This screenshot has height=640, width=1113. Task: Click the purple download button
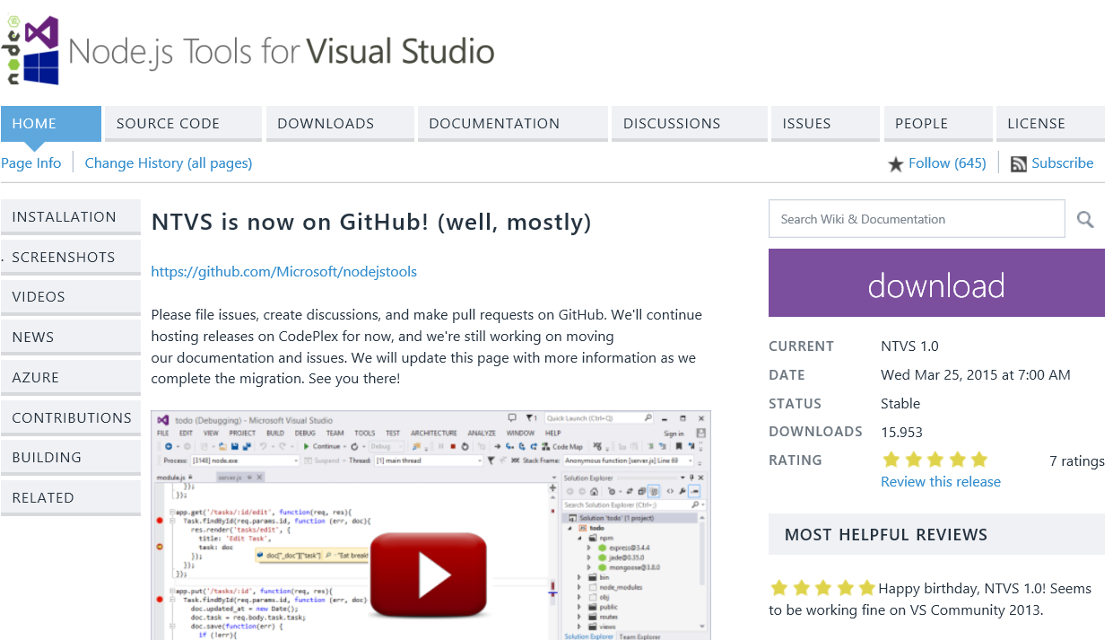(936, 284)
